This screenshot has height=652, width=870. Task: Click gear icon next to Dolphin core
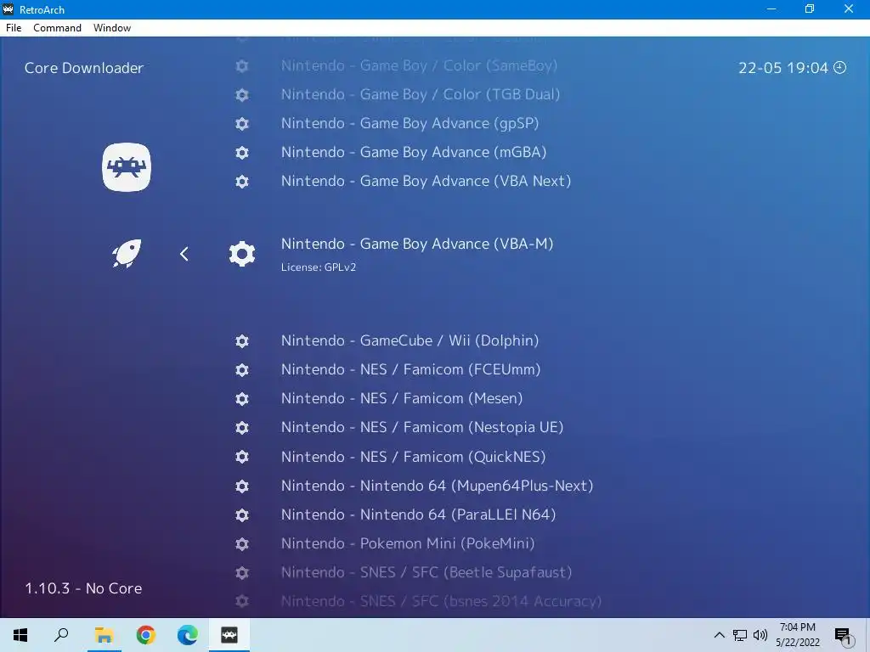click(242, 341)
